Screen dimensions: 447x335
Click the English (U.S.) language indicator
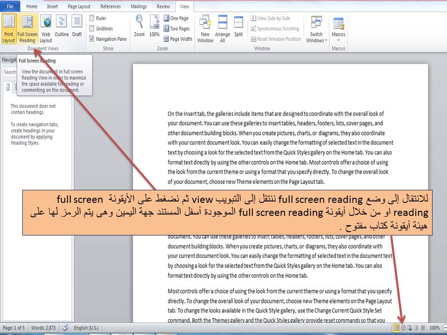(x=86, y=328)
